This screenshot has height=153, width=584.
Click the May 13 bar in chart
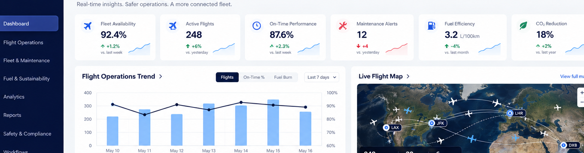[209, 125]
